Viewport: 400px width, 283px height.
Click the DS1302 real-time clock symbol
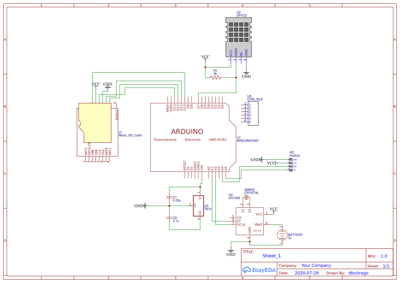pos(250,221)
